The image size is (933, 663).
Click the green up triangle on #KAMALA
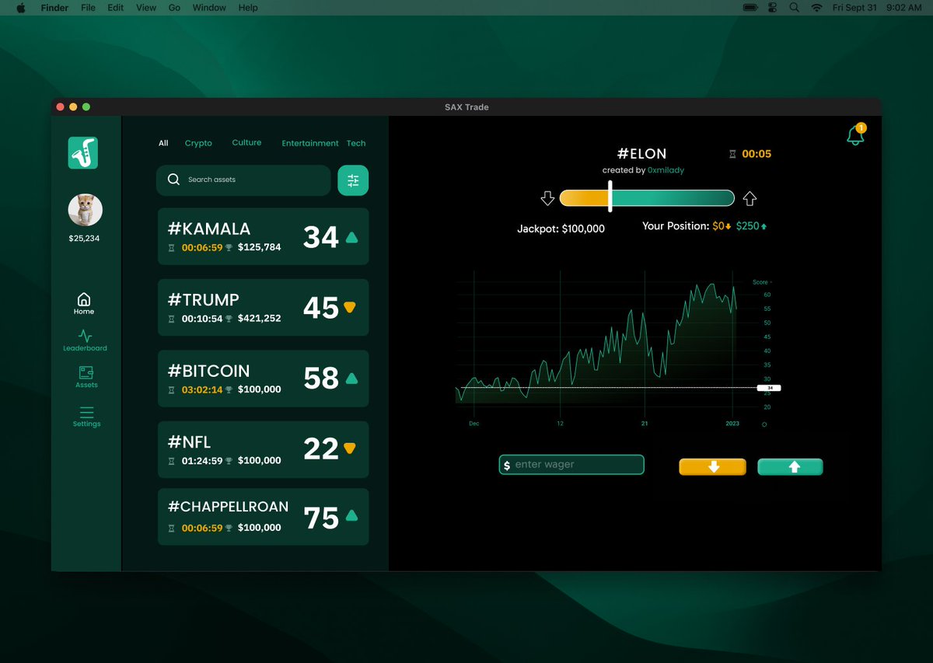coord(351,237)
